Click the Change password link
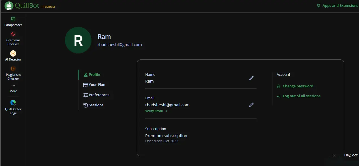The width and height of the screenshot is (359, 166). pos(298,86)
